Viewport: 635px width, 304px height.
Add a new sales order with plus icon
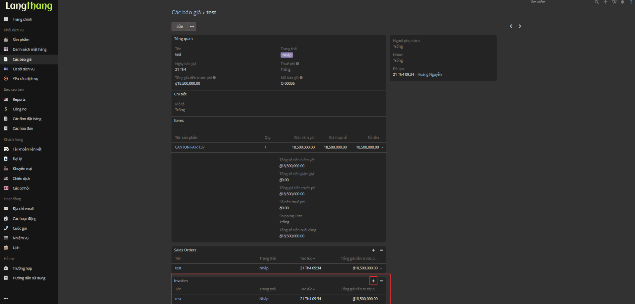(373, 250)
